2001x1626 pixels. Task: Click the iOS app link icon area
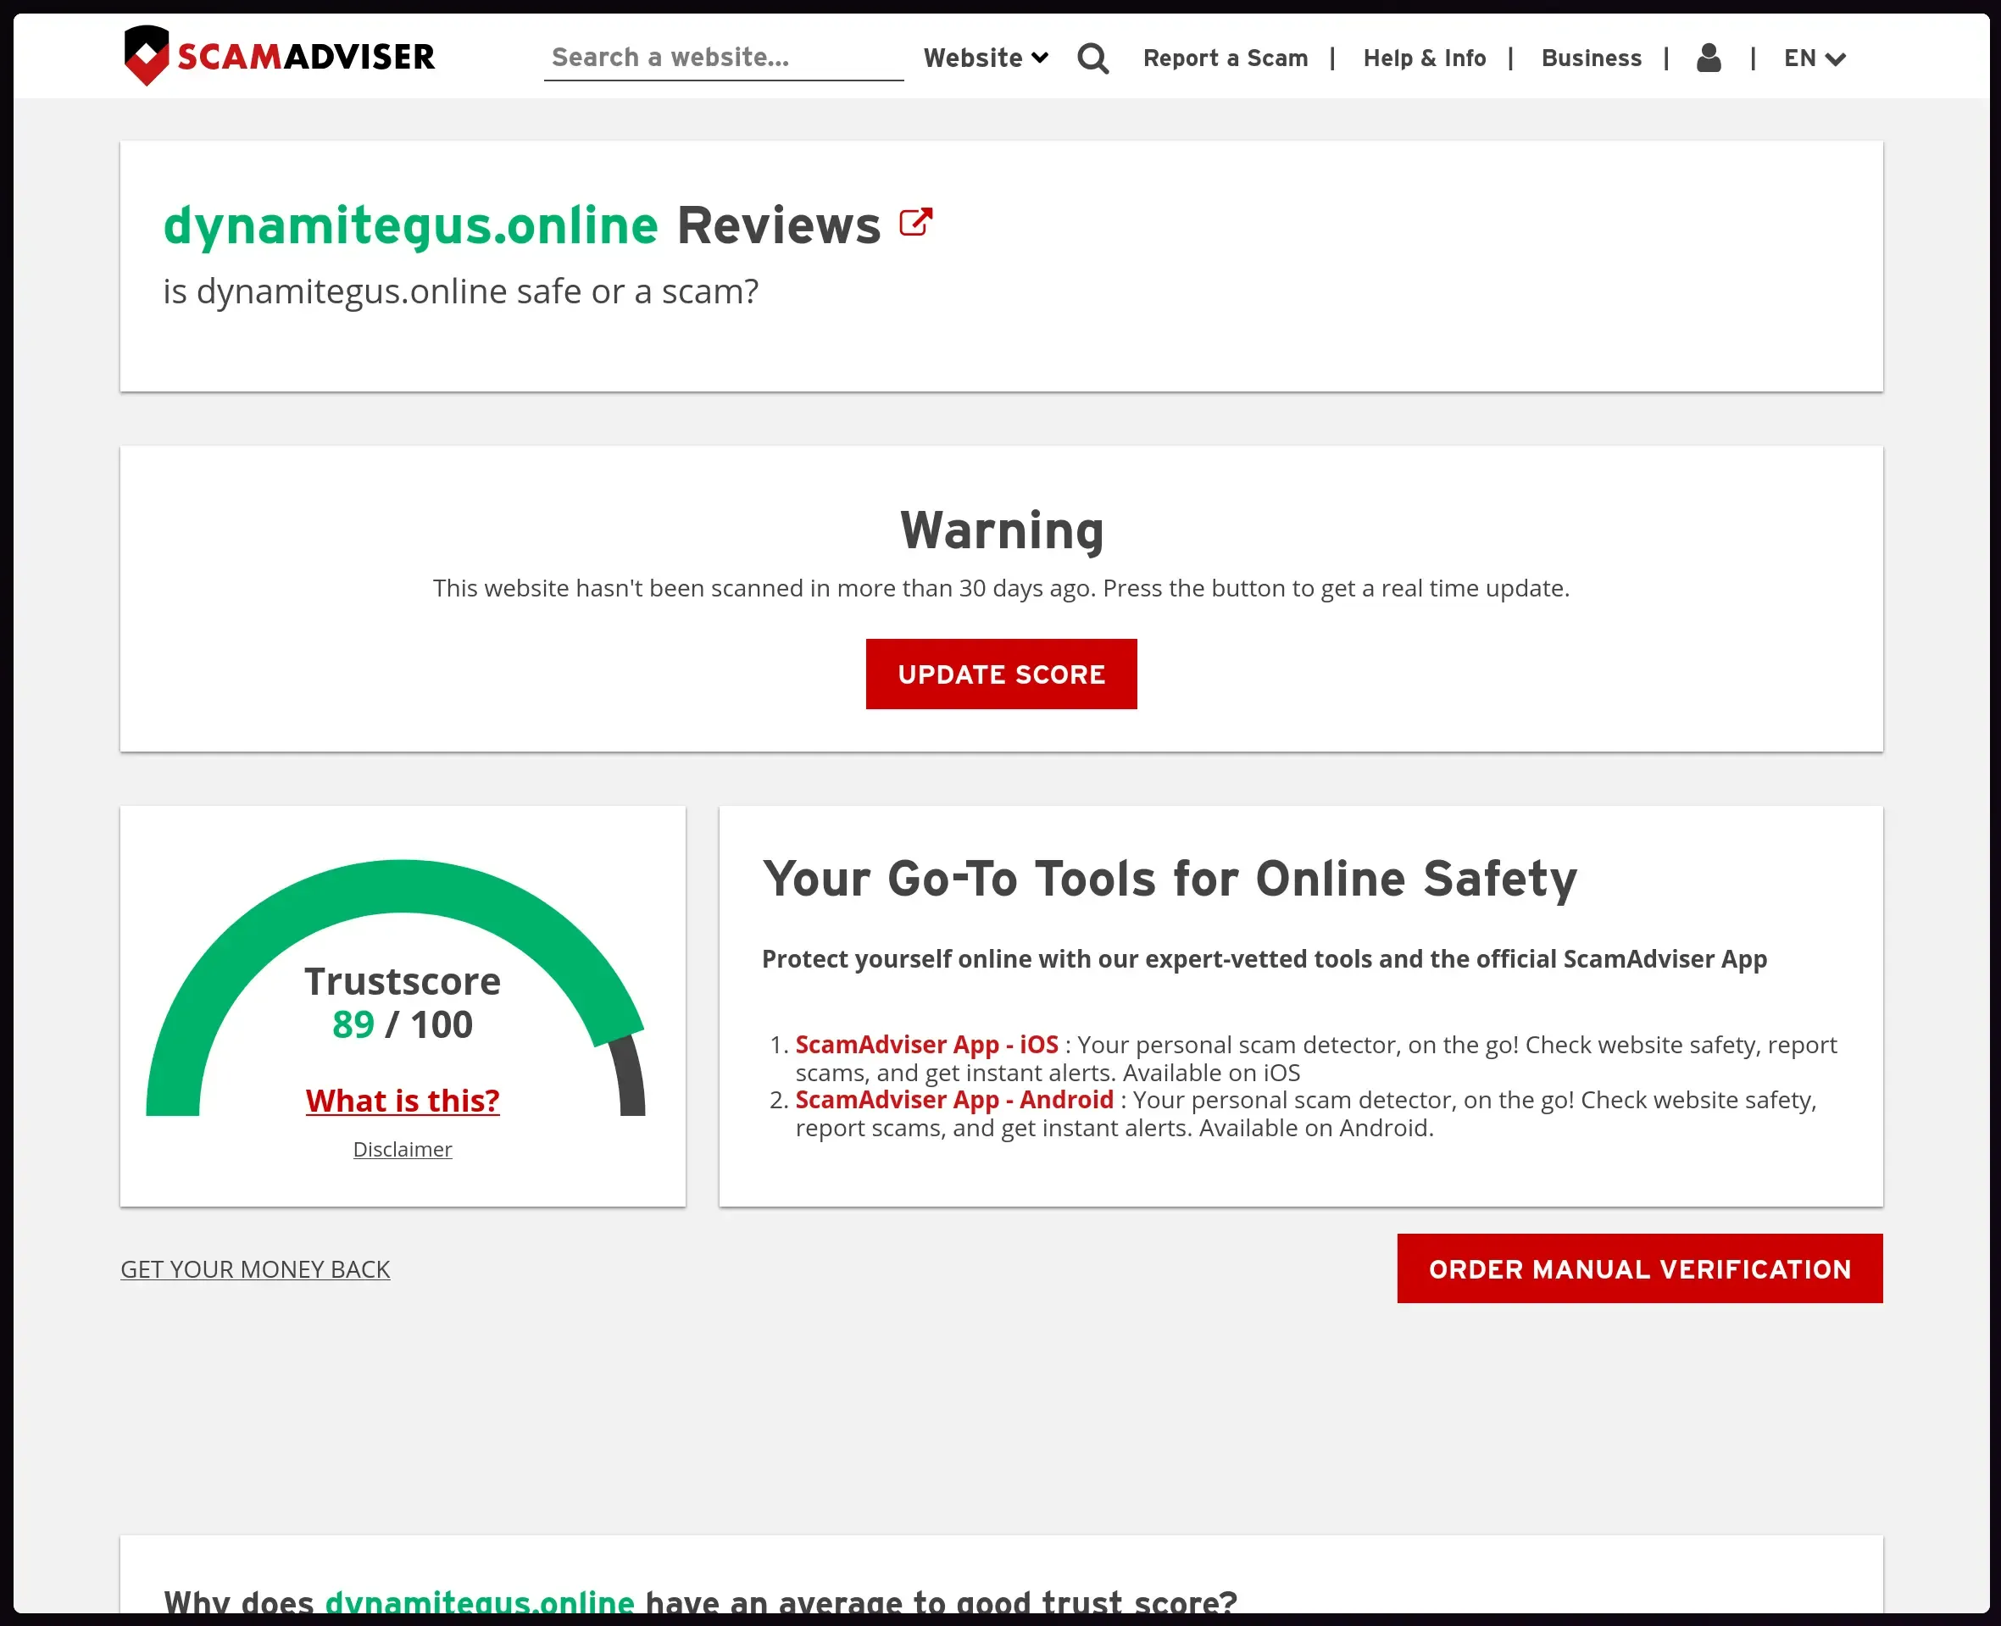coord(925,1045)
